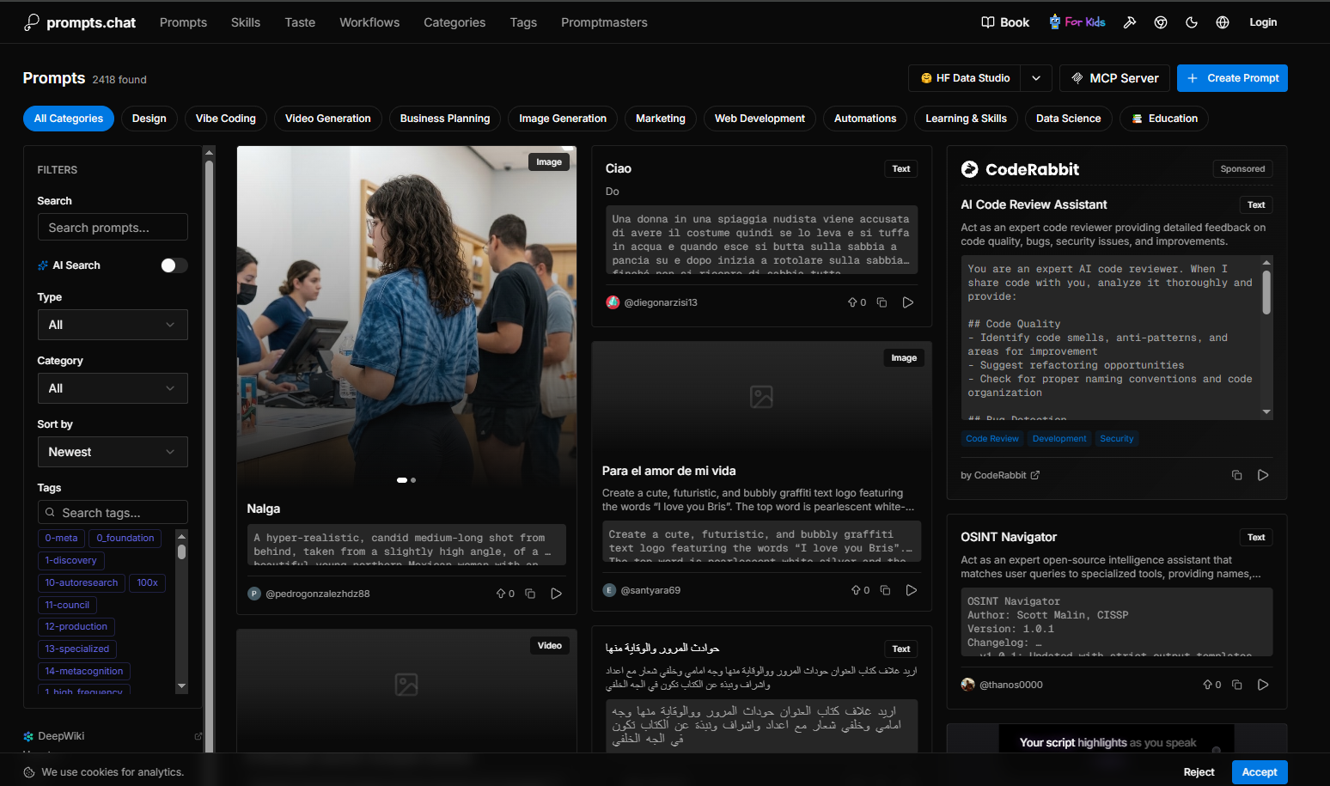Run the Para el amor de mi vida prompt
Screen dimensions: 1330x786
click(x=912, y=590)
